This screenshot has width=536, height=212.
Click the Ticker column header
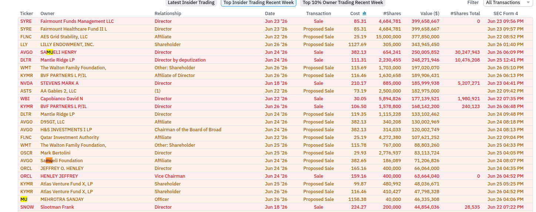click(27, 13)
